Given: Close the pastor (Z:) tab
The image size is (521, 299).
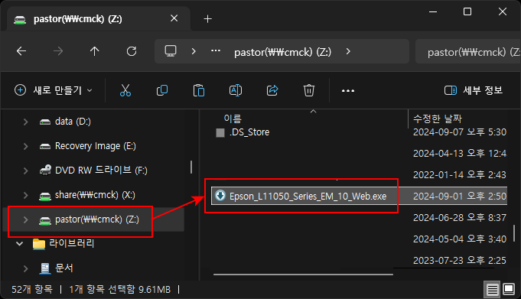Looking at the screenshot, I should 174,18.
